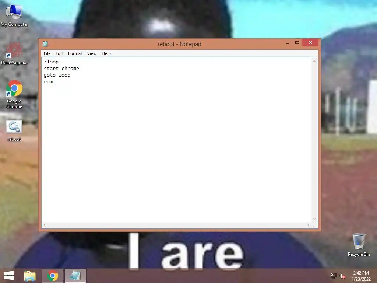Click the "goto loop" line

57,75
